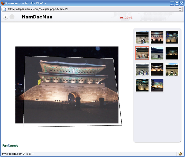Open Firefox logo window menu
Image resolution: width=185 pixels, height=157 pixels.
tap(3, 3)
